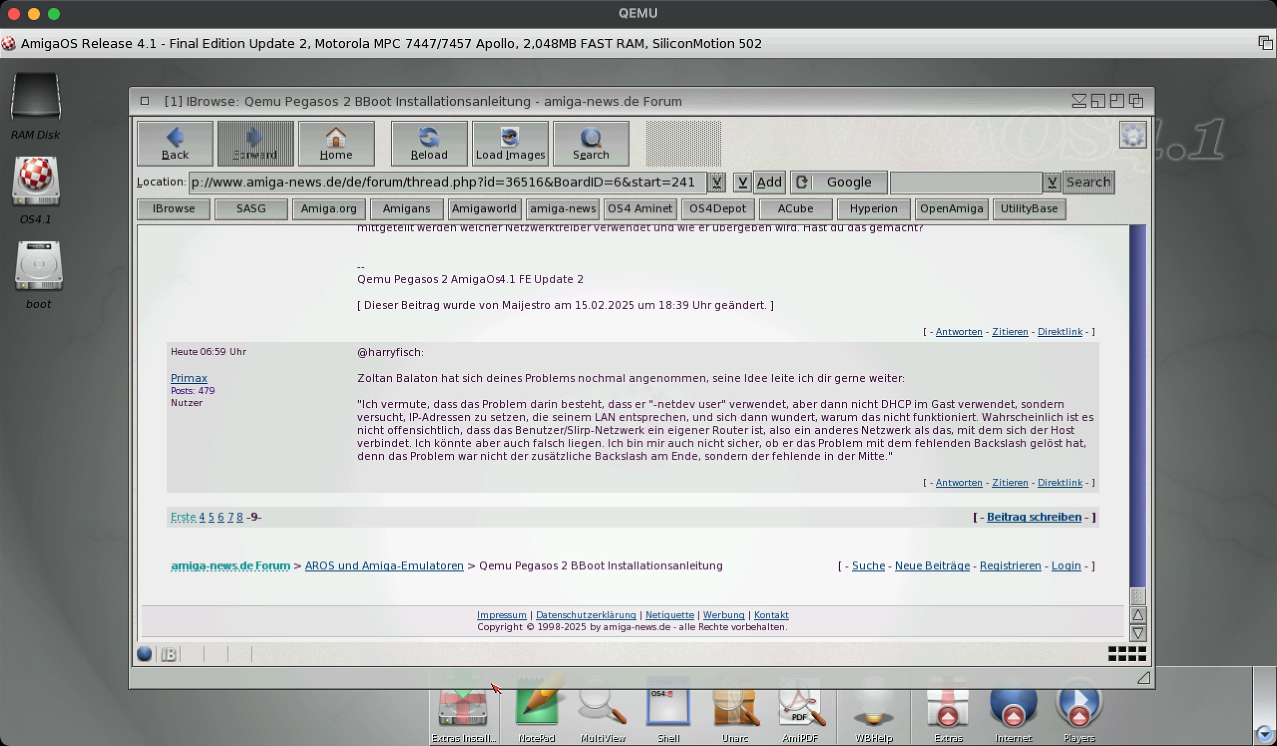The height and width of the screenshot is (746, 1277).
Task: Open the Extras dock category
Action: [948, 706]
